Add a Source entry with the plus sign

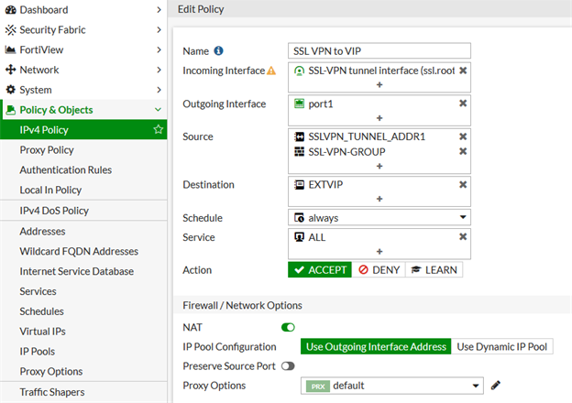pos(379,166)
